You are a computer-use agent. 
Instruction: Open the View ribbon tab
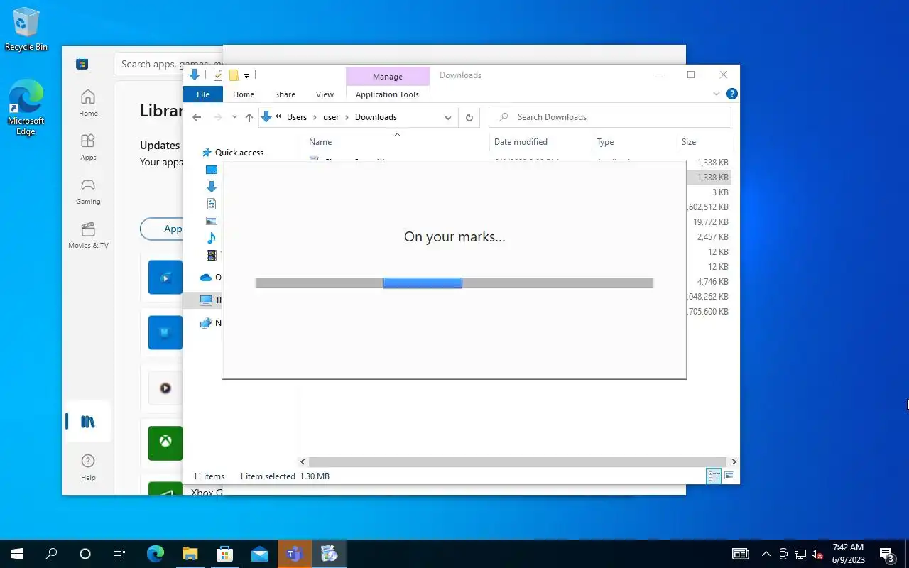(x=325, y=94)
